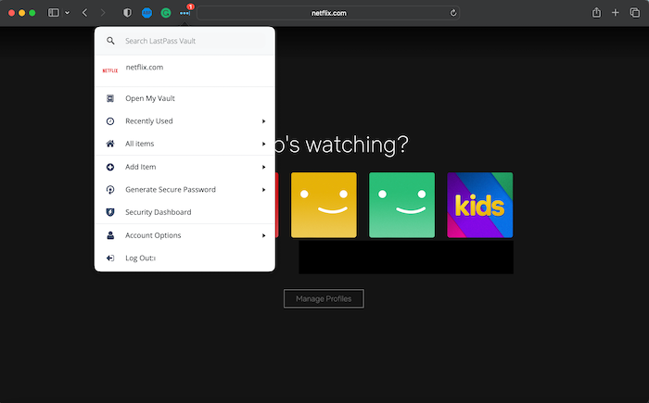Log out of LastPass
This screenshot has height=403, width=649.
pyautogui.click(x=185, y=258)
